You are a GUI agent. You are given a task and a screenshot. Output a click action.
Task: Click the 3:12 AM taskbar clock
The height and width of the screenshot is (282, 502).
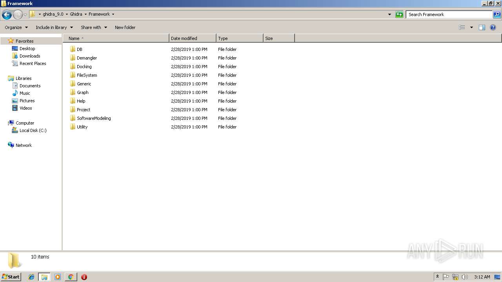(x=482, y=277)
